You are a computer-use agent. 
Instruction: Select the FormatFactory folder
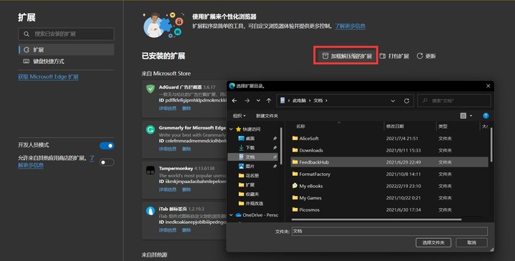point(390,174)
